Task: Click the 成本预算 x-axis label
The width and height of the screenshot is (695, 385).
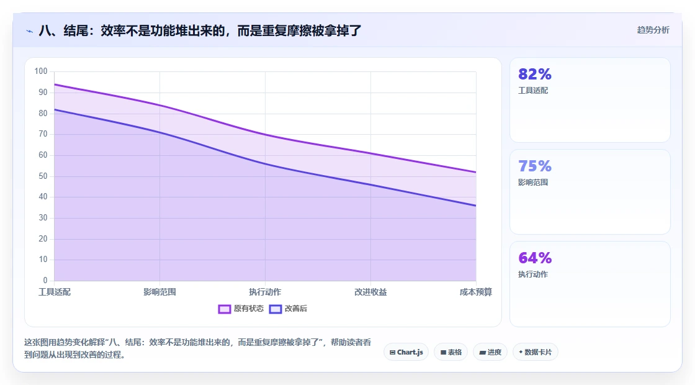Action: (475, 292)
